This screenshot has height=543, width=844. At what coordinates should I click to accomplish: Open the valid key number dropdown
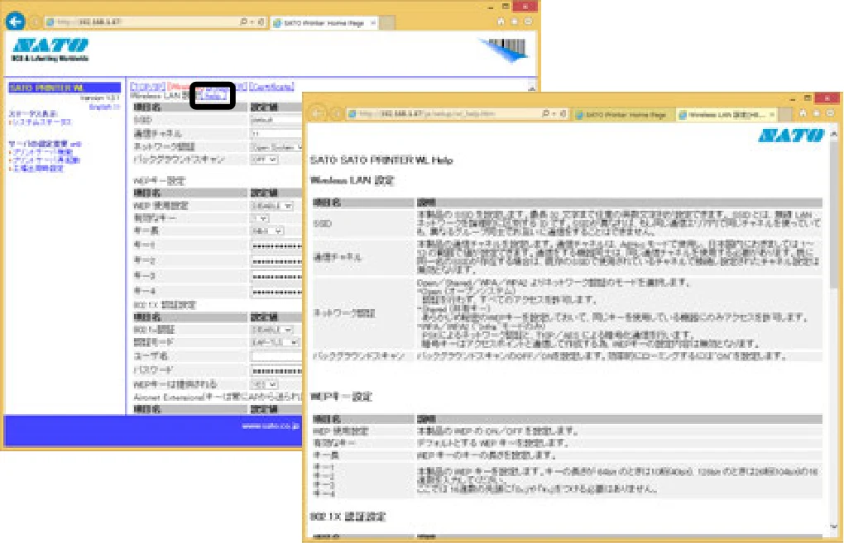tap(260, 218)
